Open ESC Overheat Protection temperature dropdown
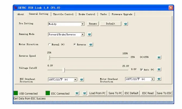The width and height of the screenshot is (182, 109). point(75,80)
